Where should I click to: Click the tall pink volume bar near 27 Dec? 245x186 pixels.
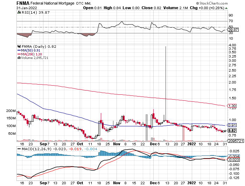tap(183, 133)
